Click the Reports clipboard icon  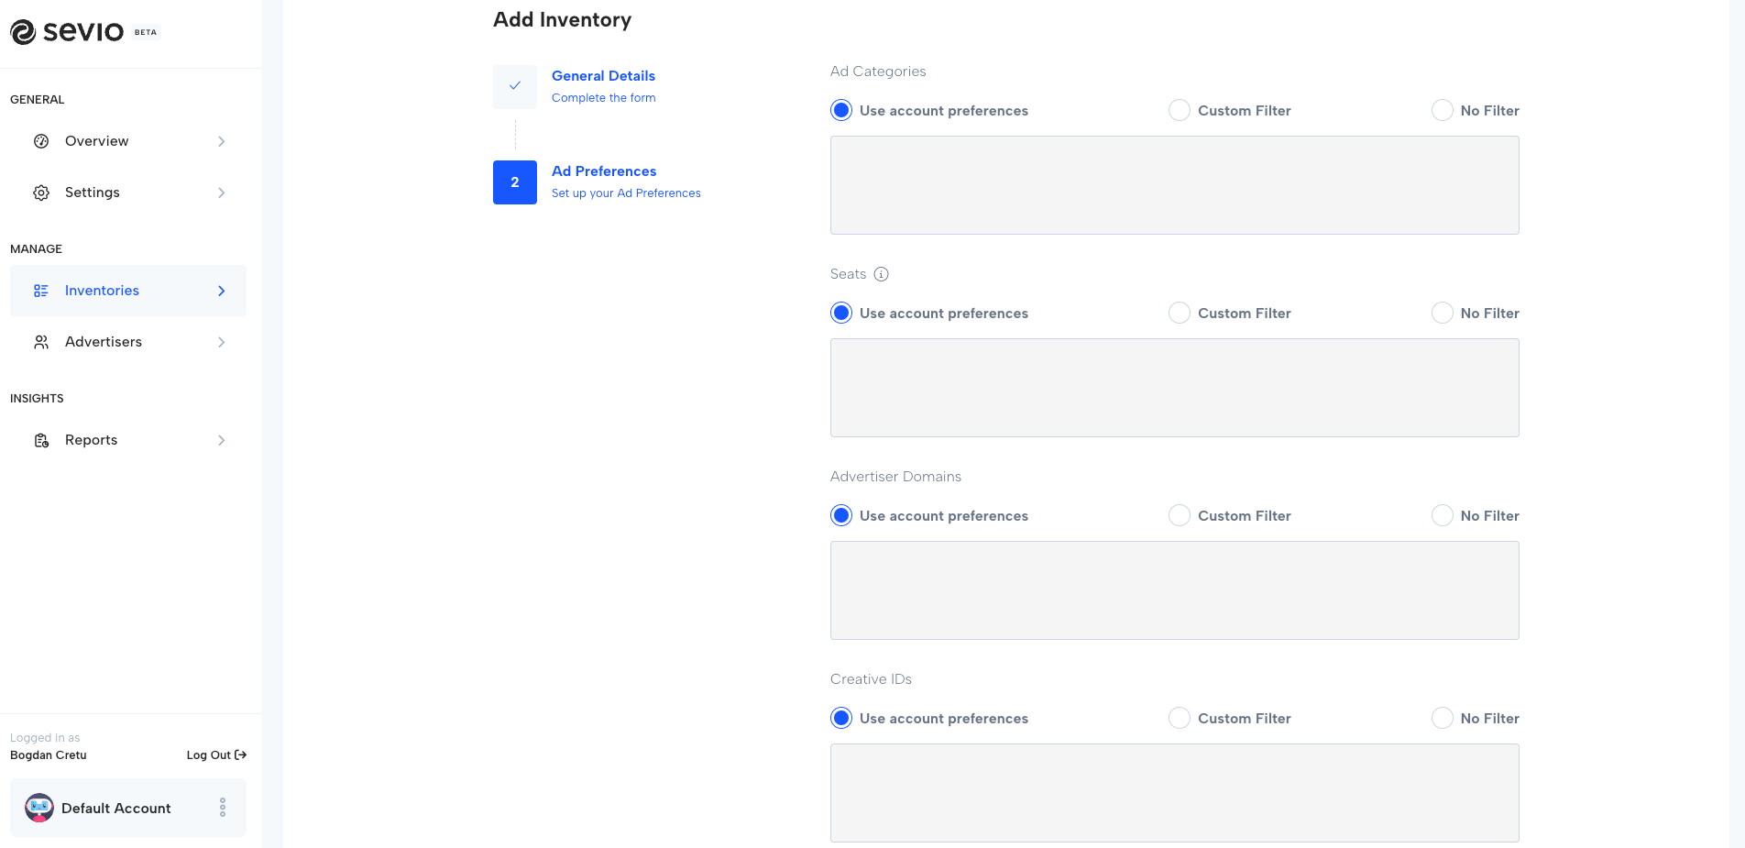41,439
